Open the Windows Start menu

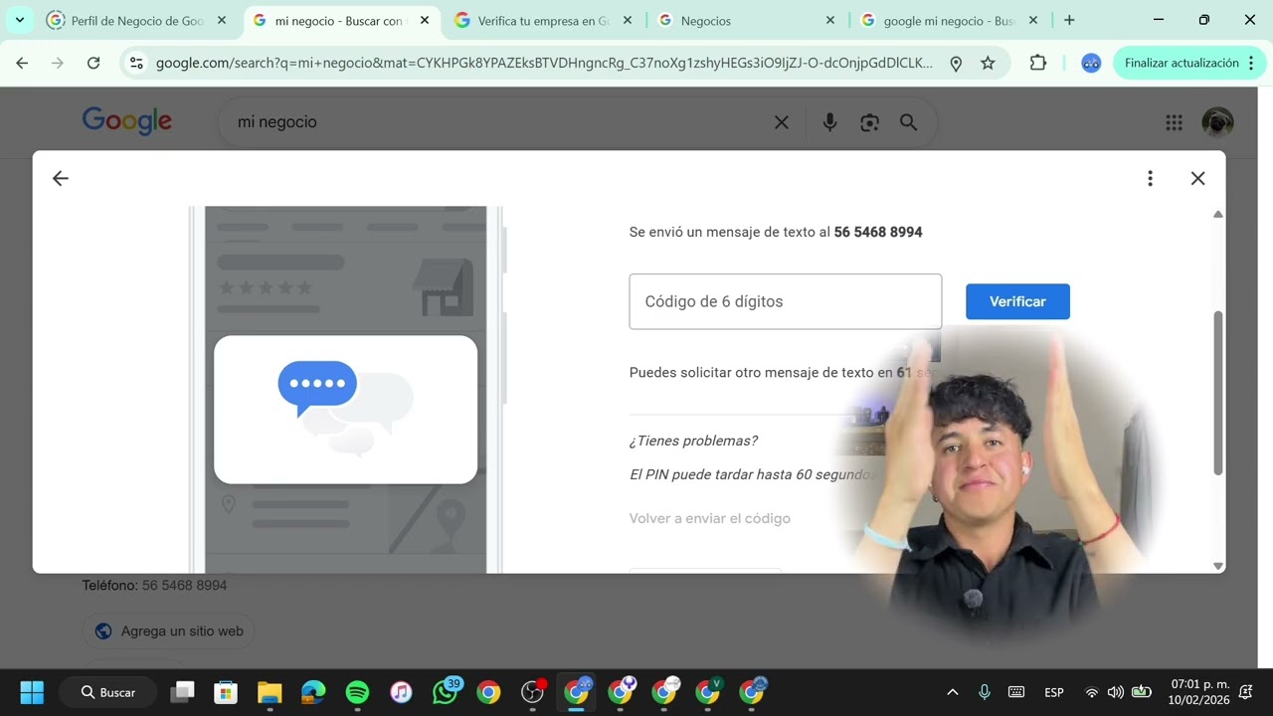32,692
